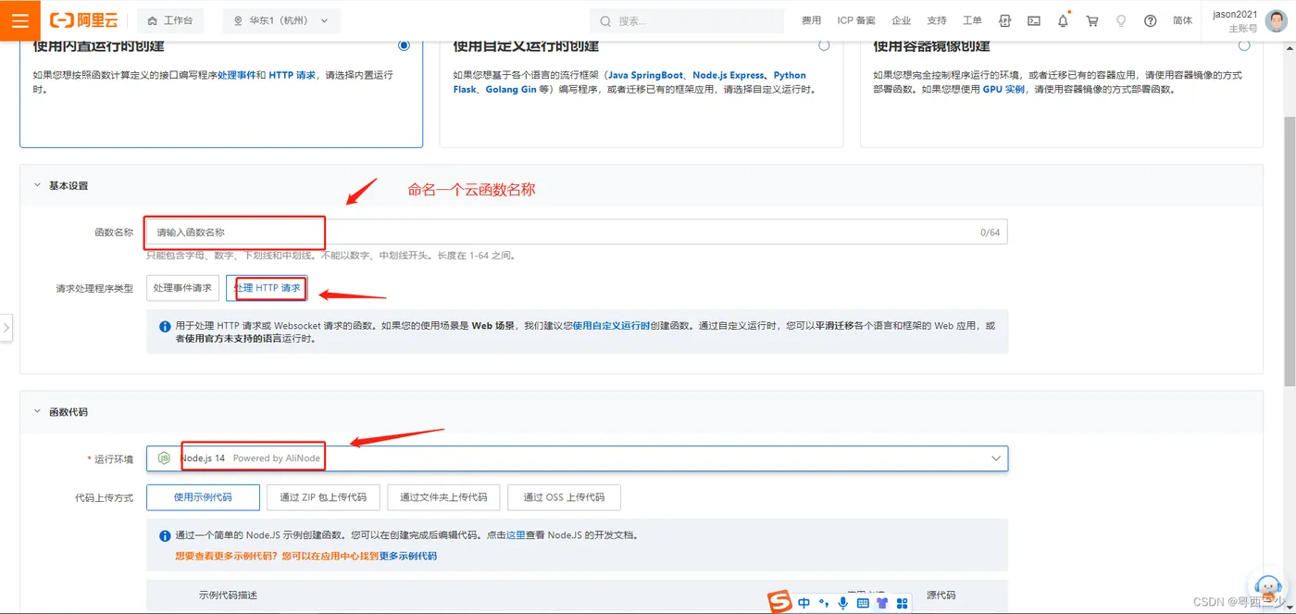
Task: Open the shopping cart icon
Action: (x=1092, y=20)
